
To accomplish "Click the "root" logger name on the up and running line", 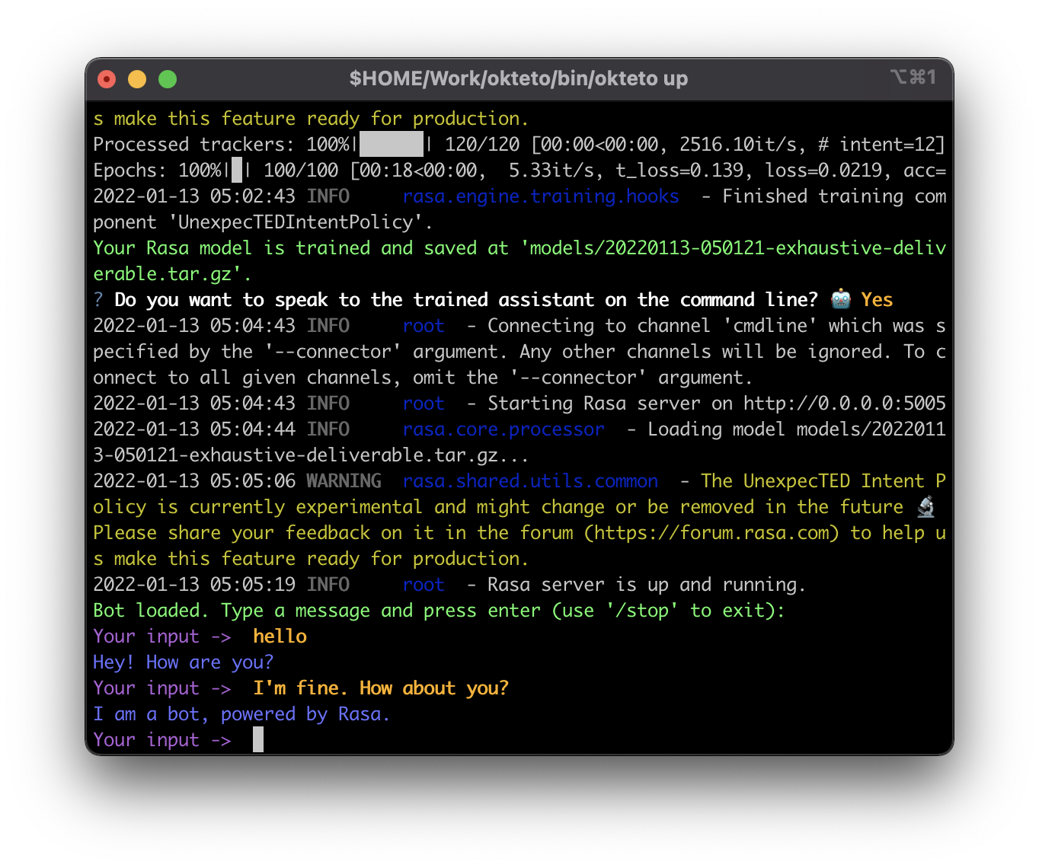I will click(x=424, y=585).
